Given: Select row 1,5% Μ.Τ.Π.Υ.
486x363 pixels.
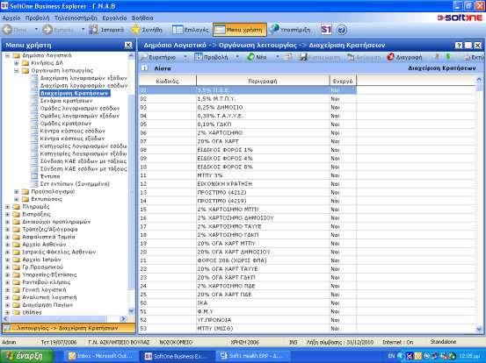Looking at the screenshot, I should click(x=248, y=99).
